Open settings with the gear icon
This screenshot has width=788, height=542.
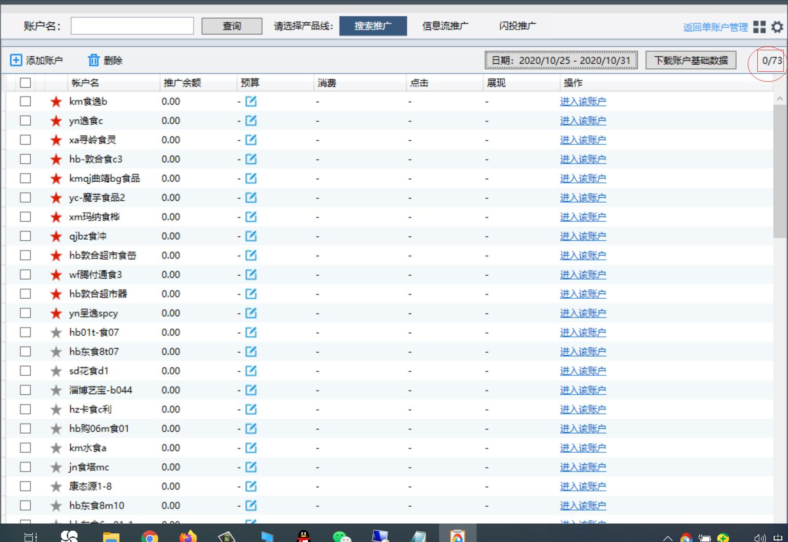[x=777, y=27]
